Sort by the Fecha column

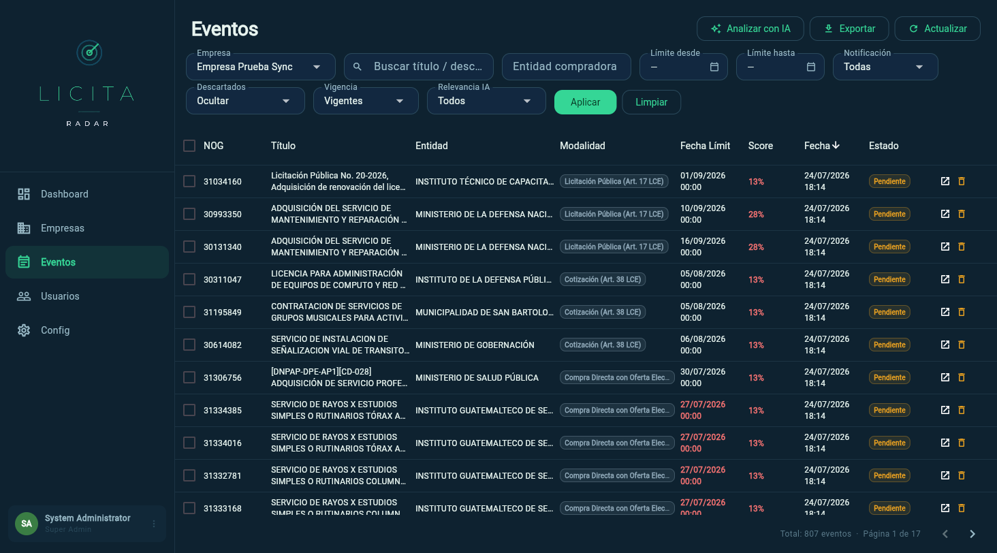[822, 146]
